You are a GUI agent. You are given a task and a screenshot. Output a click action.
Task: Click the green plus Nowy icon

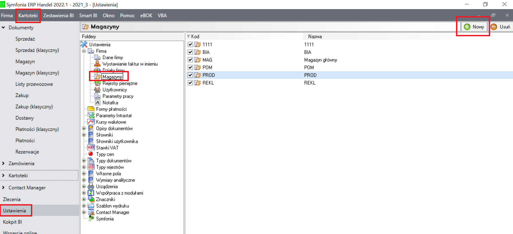click(x=467, y=27)
